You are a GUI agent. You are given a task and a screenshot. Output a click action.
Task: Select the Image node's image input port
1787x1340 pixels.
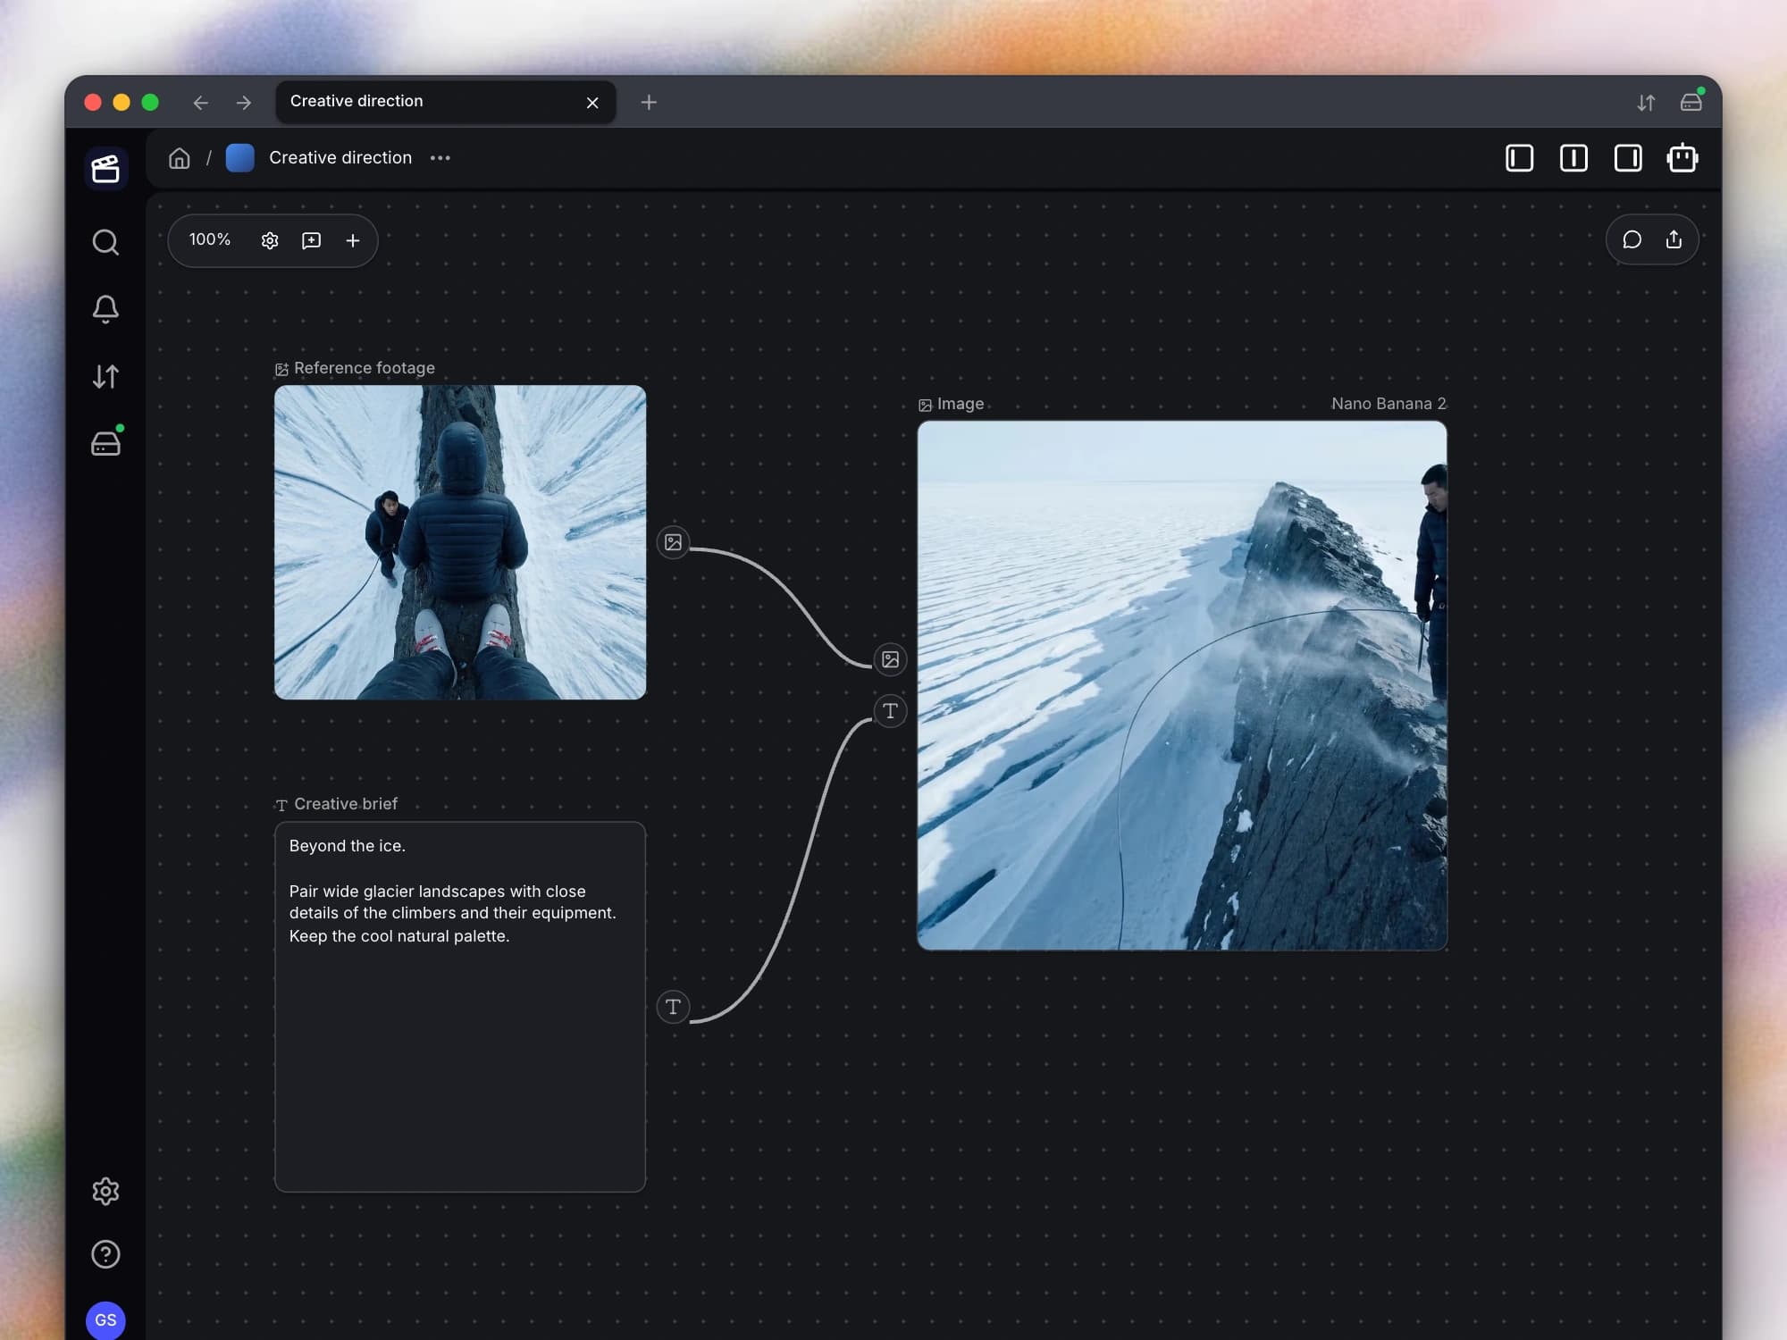tap(890, 659)
